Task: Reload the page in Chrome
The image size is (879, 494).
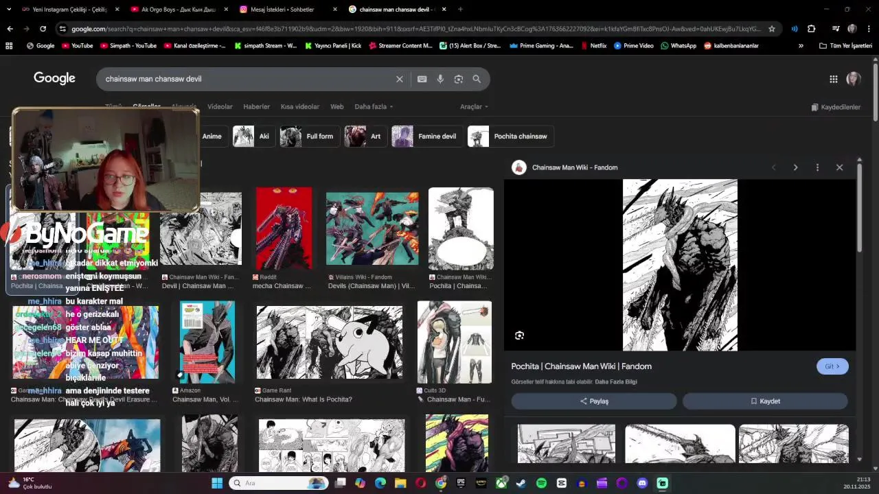Action: [x=43, y=29]
